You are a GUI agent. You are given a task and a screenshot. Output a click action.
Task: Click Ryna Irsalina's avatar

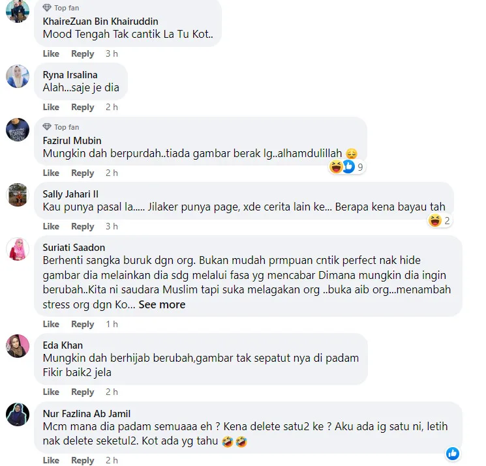coord(18,76)
